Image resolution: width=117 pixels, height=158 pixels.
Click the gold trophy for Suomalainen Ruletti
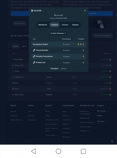coord(78,45)
